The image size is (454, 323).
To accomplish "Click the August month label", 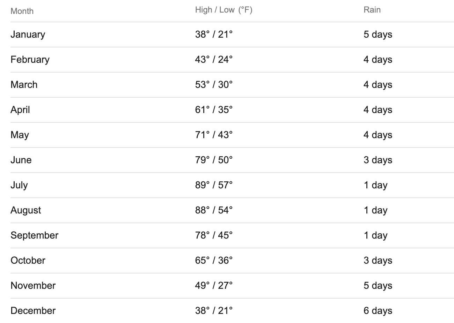I will pos(26,210).
